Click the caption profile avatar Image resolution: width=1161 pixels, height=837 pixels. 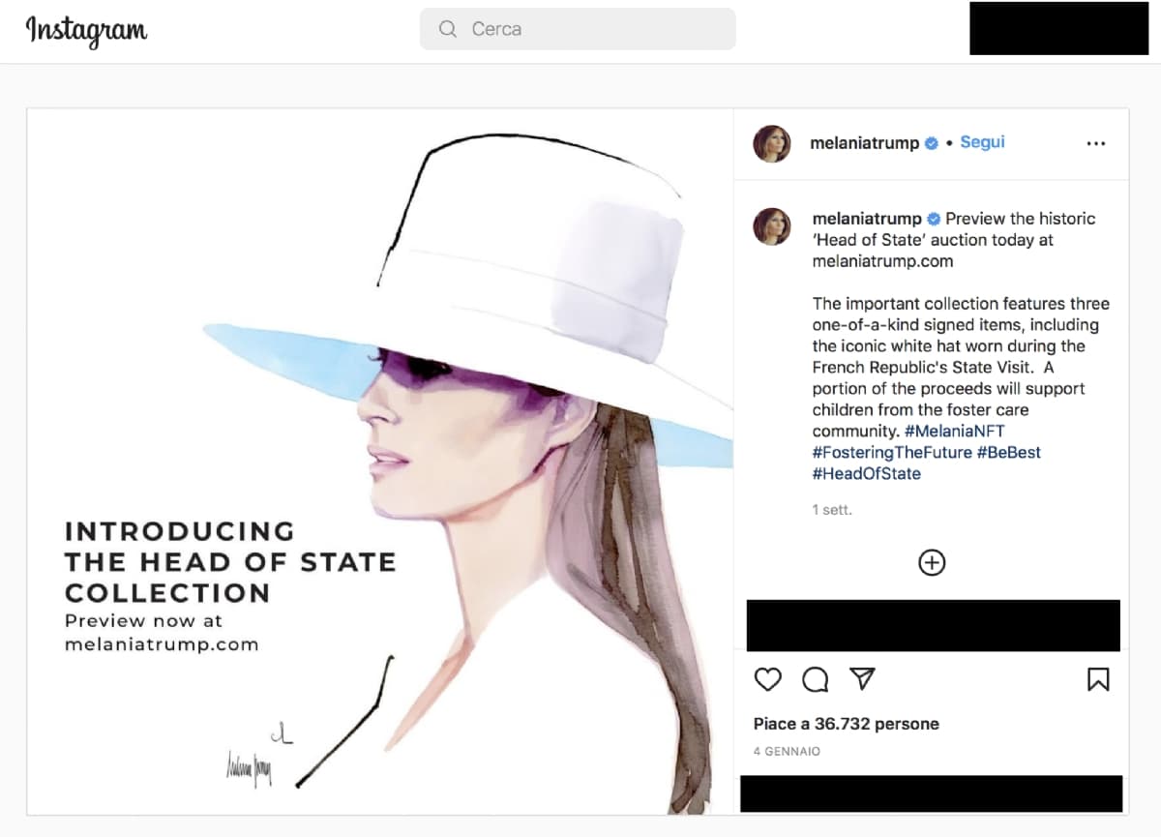point(772,226)
